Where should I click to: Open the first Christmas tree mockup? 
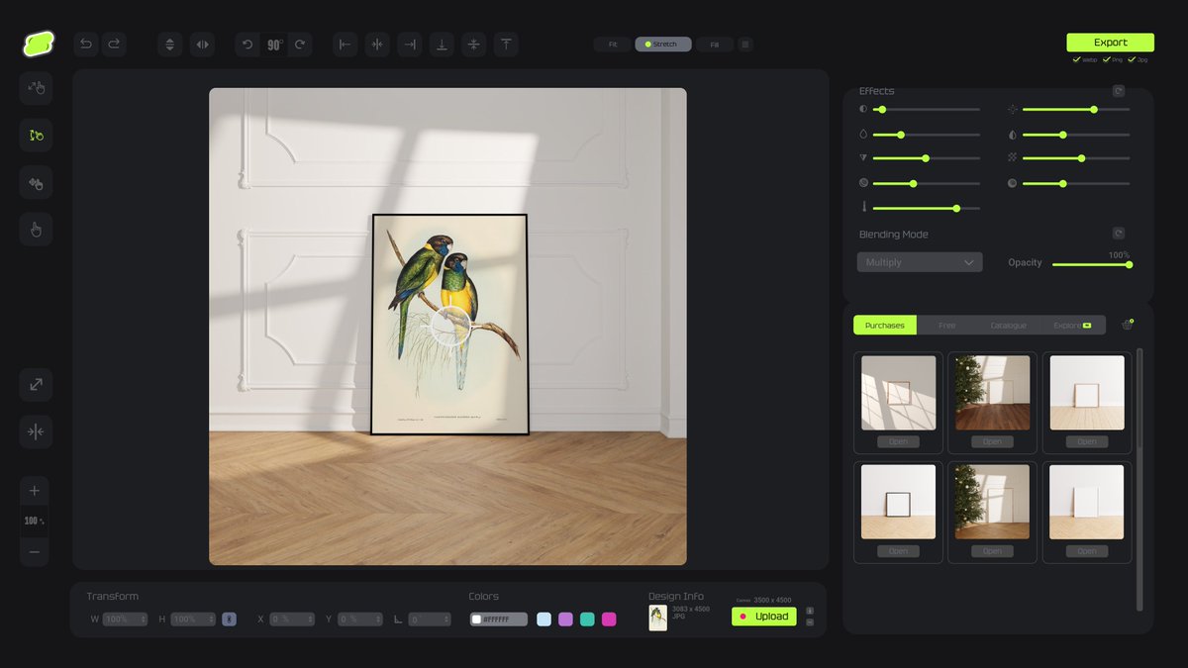tap(992, 441)
